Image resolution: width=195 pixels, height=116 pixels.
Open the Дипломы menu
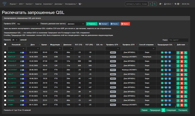(x=59, y=4)
